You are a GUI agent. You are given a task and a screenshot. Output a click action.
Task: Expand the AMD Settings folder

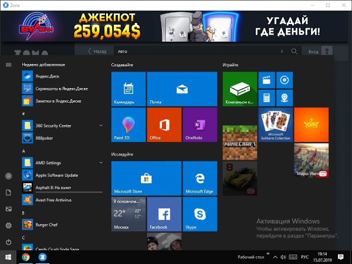[x=101, y=163]
